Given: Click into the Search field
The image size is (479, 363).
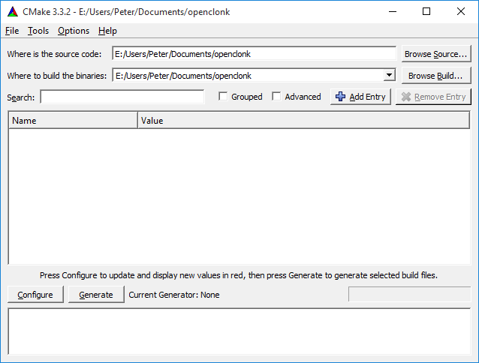Looking at the screenshot, I should [122, 97].
